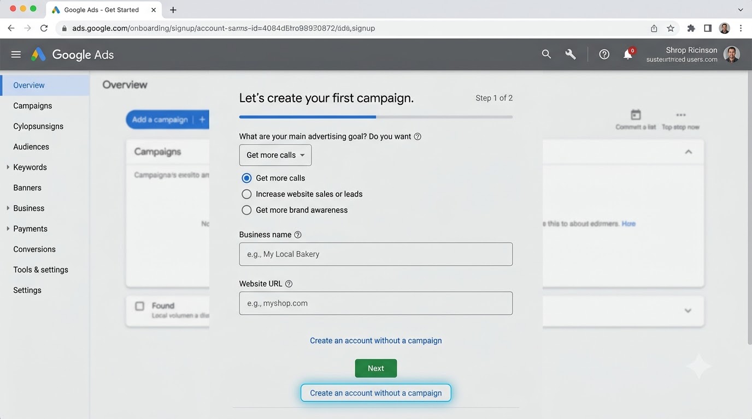Open Banners in the sidebar
Viewport: 752px width, 419px height.
point(27,188)
